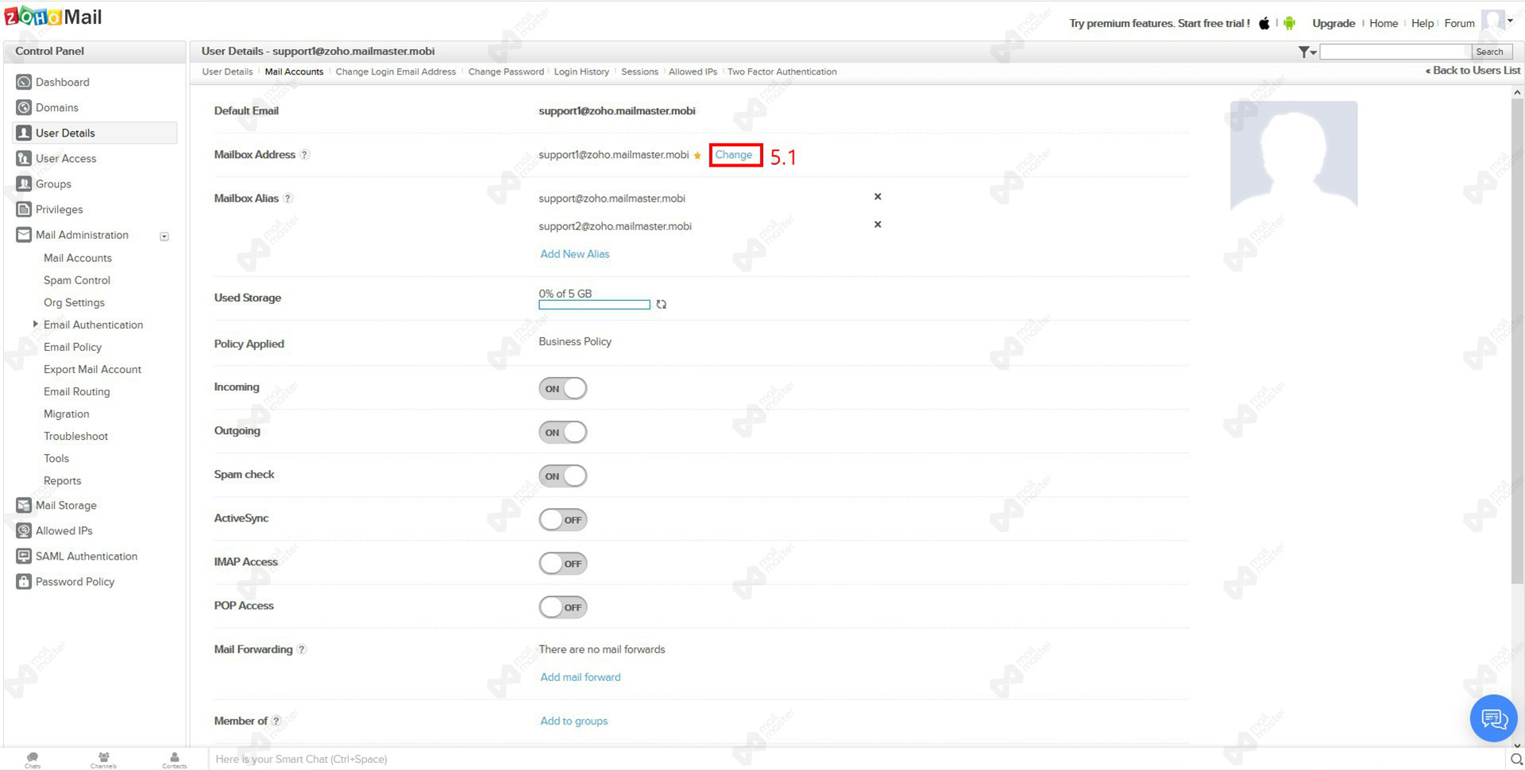1525x770 pixels.
Task: Open Export Mail Account option
Action: (92, 369)
